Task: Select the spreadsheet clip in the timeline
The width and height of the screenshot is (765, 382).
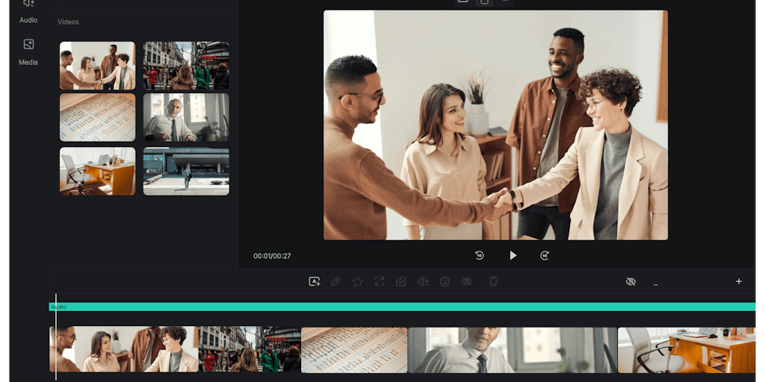Action: pyautogui.click(x=354, y=349)
